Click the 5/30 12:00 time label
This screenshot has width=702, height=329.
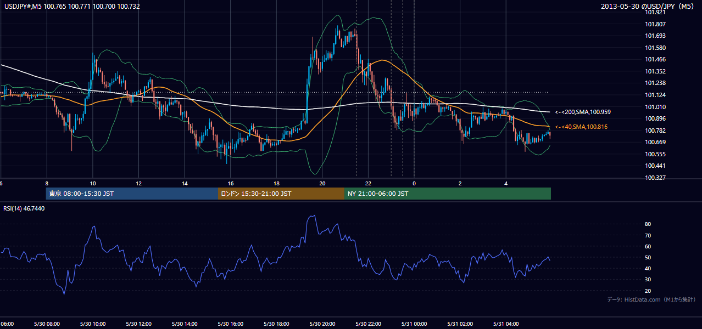click(138, 324)
